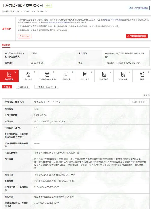
Task: Click the 处罚机关 value 合肥市市场监督管理局
Action: [x=54, y=181]
